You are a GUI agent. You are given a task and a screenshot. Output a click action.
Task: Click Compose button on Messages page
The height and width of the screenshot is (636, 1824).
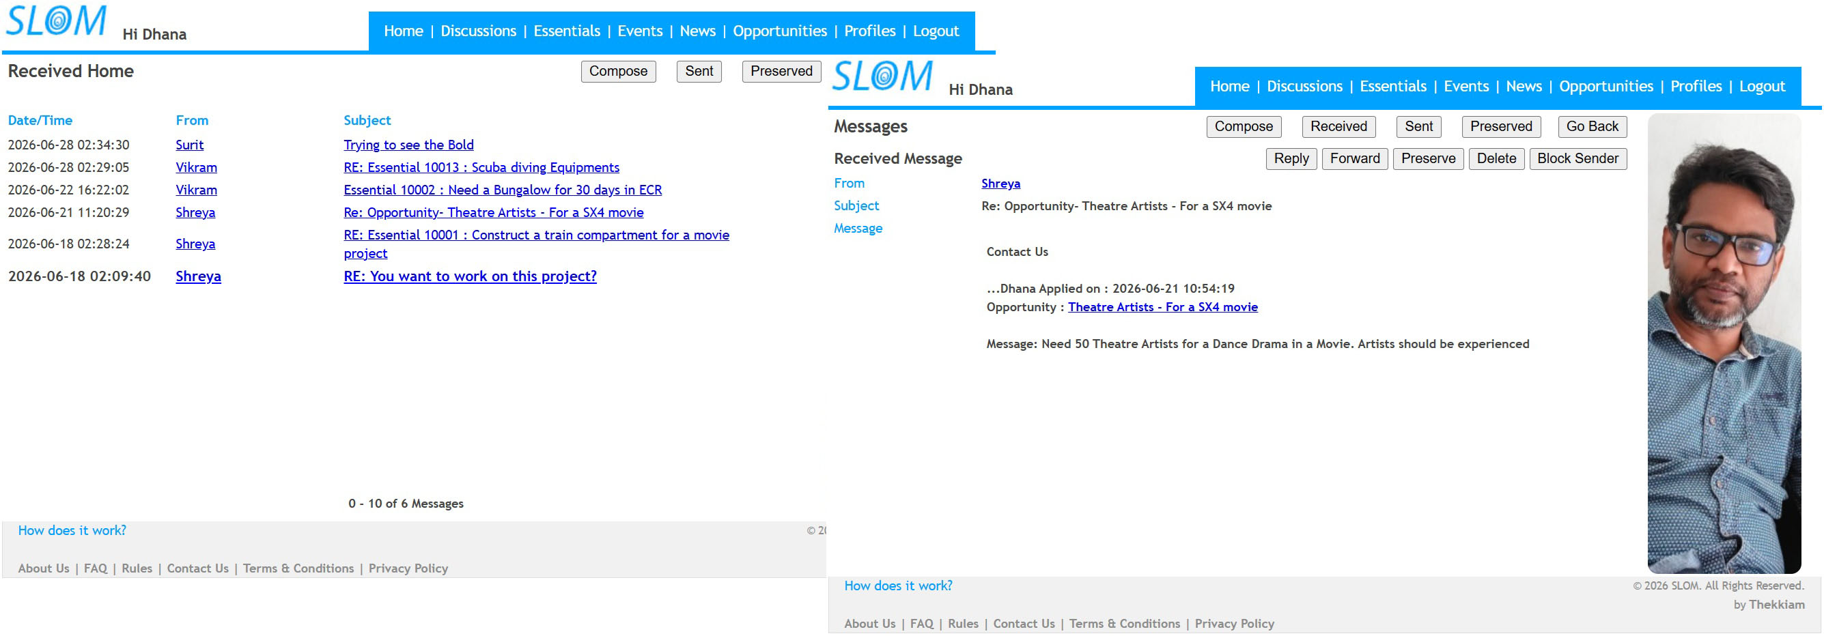pos(1244,127)
